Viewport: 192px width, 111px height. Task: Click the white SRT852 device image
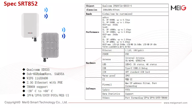coord(30,27)
